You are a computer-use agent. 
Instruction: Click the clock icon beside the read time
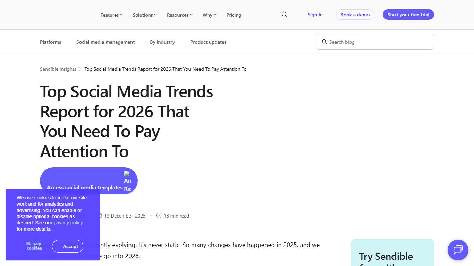pyautogui.click(x=159, y=215)
